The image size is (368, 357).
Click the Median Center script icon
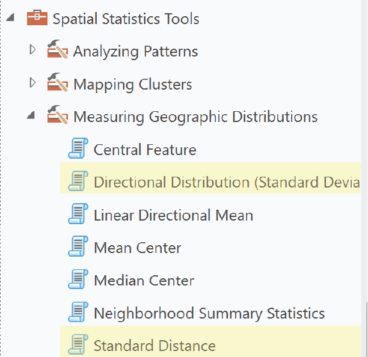(x=78, y=279)
